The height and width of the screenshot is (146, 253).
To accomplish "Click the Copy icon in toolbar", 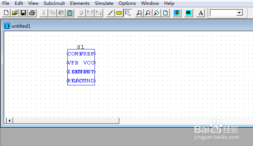I will tap(52, 13).
